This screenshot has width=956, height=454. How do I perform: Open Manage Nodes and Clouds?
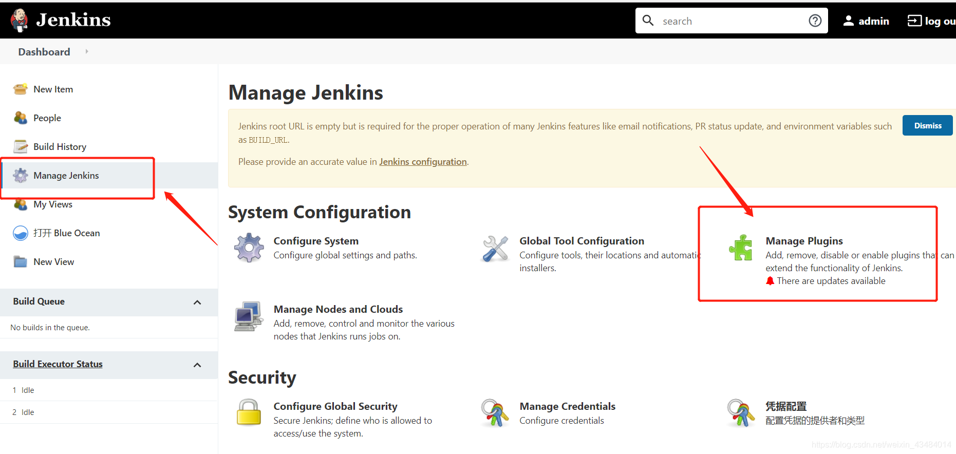[x=338, y=309]
